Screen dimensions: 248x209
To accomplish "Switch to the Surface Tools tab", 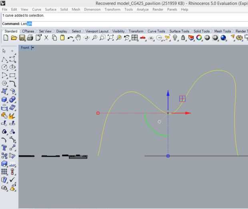I will tap(179, 31).
